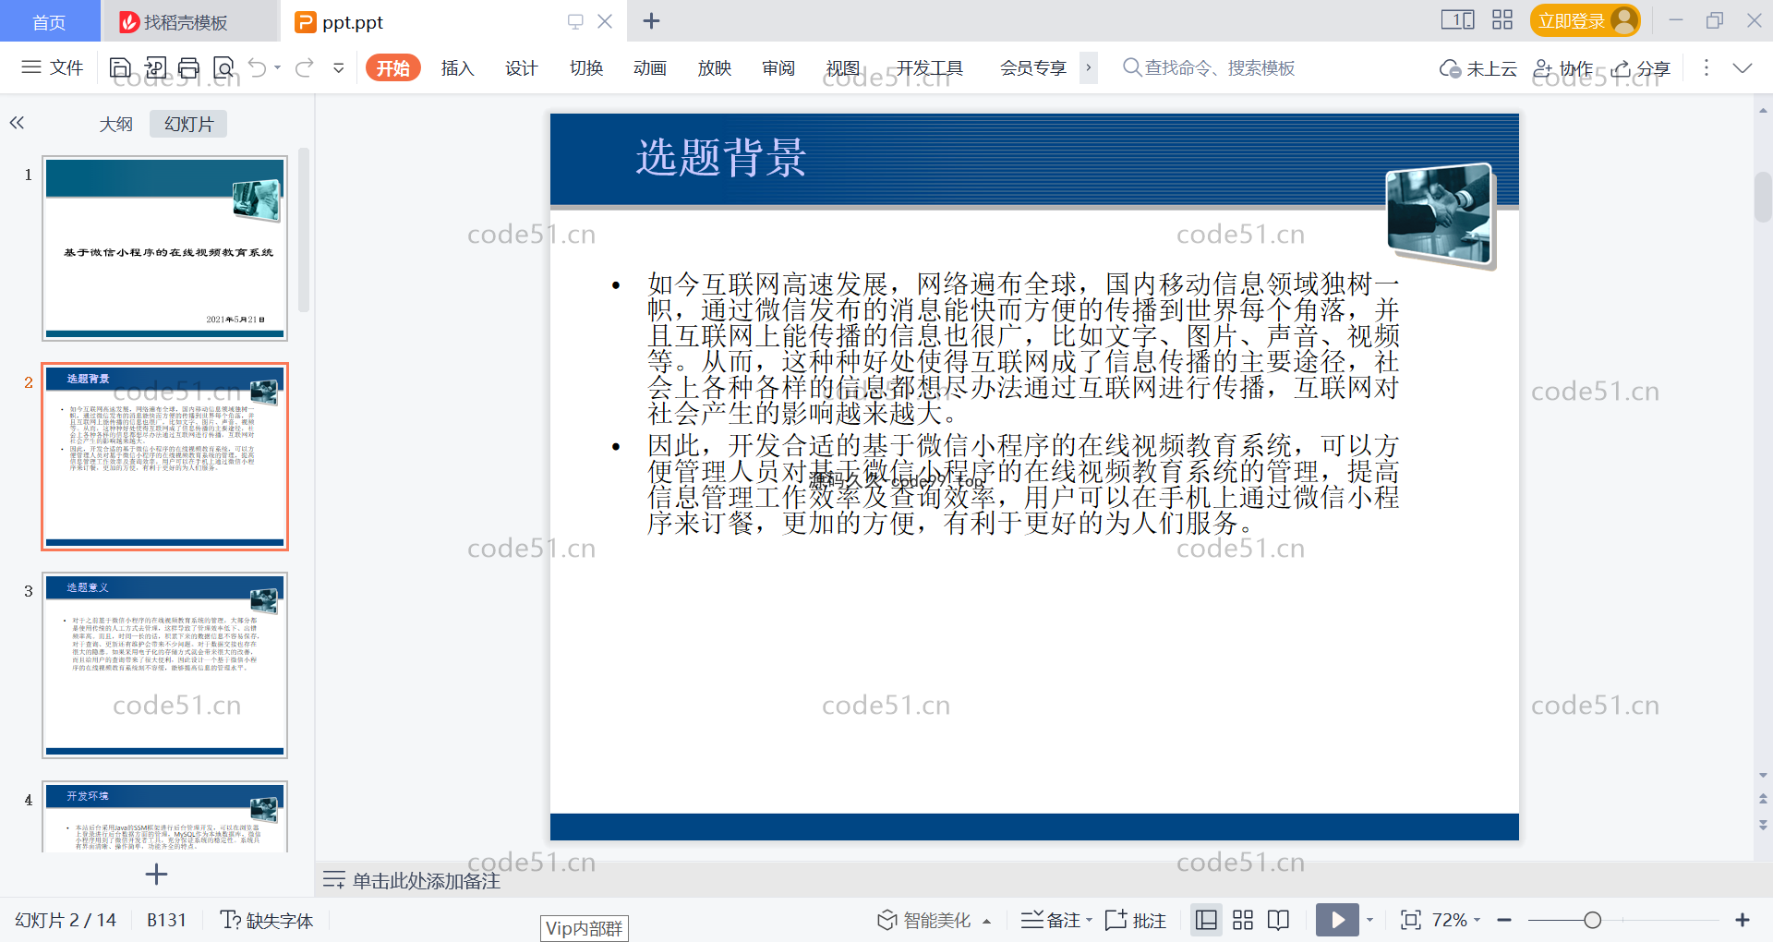Click the slide title 选题背景
Screen dimensions: 1773x942
[721, 157]
